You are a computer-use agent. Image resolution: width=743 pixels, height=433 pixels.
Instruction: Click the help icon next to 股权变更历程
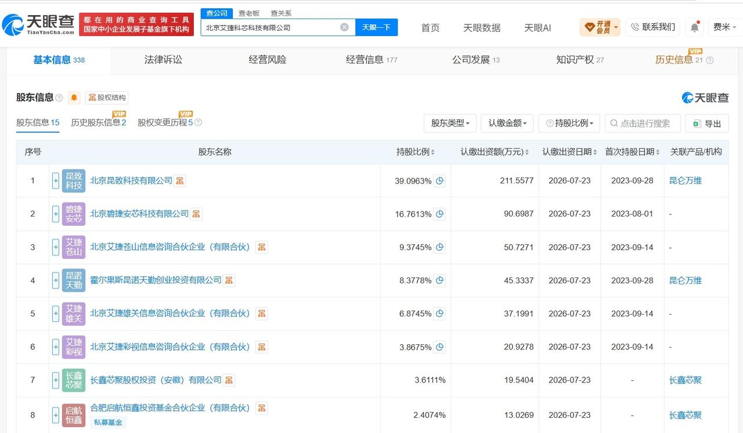[x=199, y=122]
